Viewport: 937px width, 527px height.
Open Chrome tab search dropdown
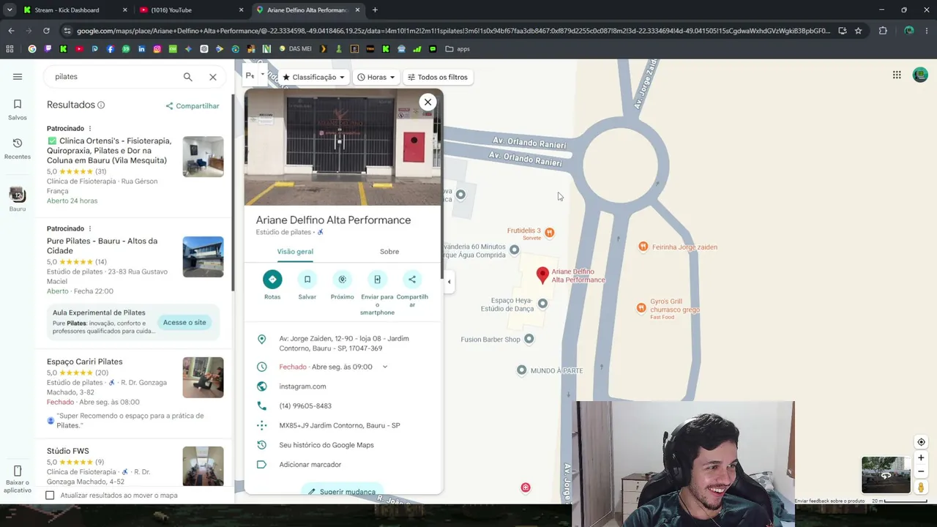click(10, 10)
